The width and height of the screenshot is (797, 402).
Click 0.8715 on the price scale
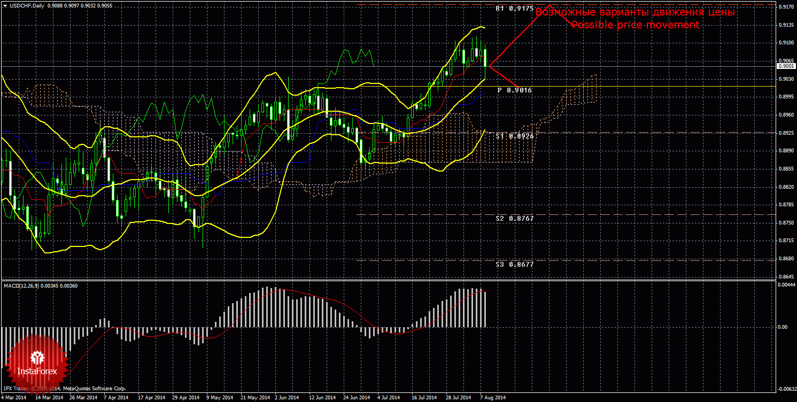pos(785,241)
